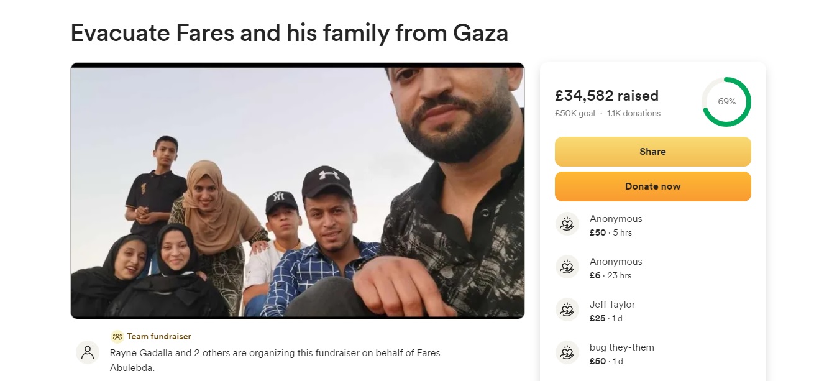Open the organizer profile avatar icon

[88, 352]
